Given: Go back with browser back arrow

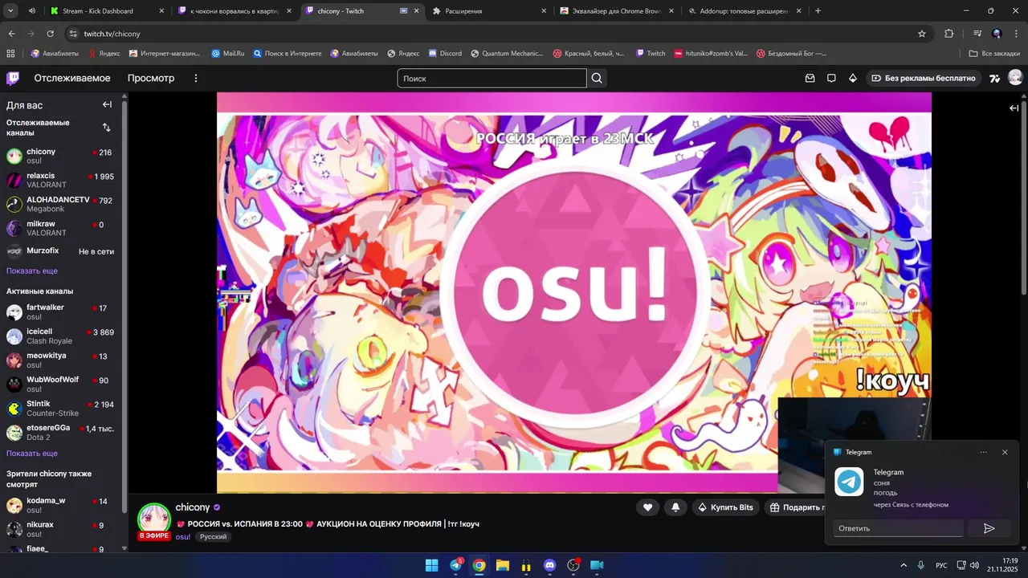Looking at the screenshot, I should 11,34.
